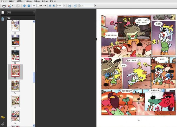Click the greyed collaborate globe icon

point(17,6)
